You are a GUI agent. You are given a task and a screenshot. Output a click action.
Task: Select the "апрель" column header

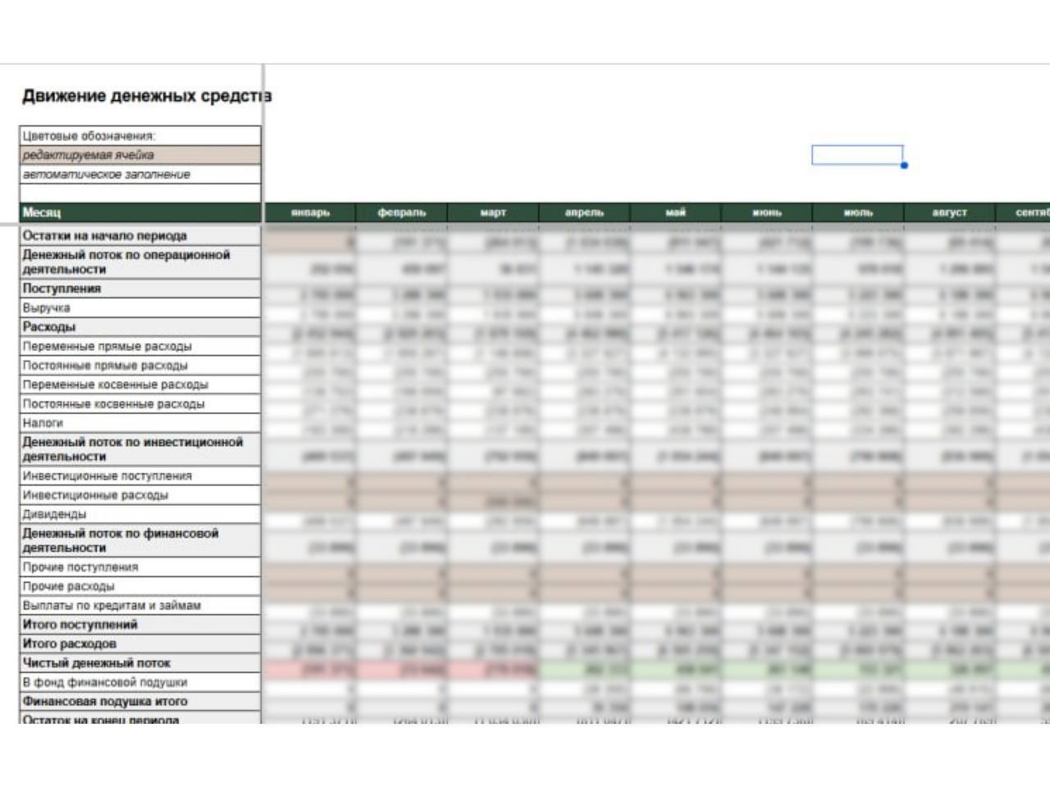[584, 212]
